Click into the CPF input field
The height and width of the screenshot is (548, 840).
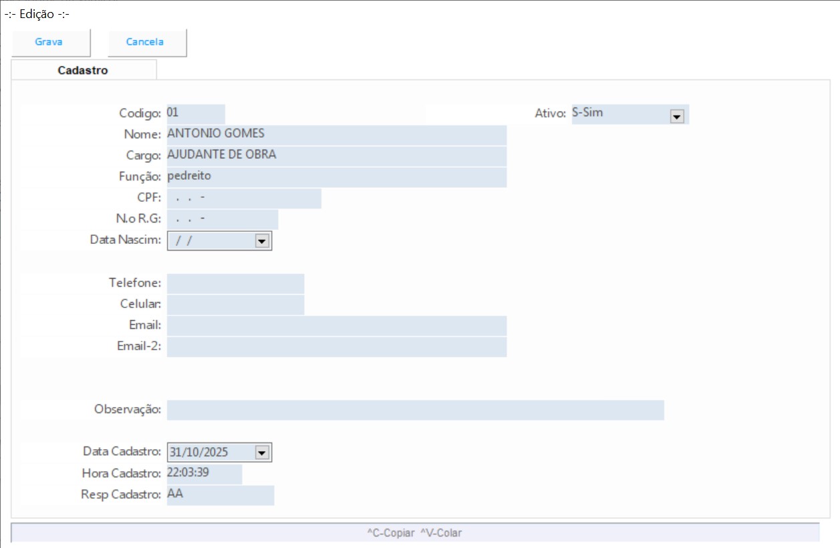pos(244,199)
